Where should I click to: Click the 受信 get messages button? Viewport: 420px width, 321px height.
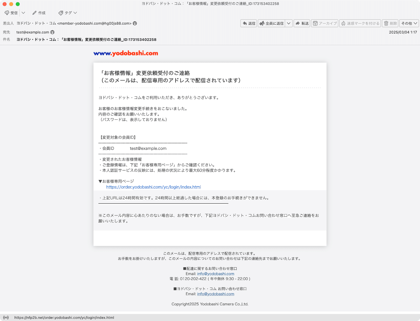point(11,13)
